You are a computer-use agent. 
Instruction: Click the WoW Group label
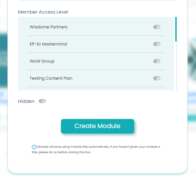[42, 61]
